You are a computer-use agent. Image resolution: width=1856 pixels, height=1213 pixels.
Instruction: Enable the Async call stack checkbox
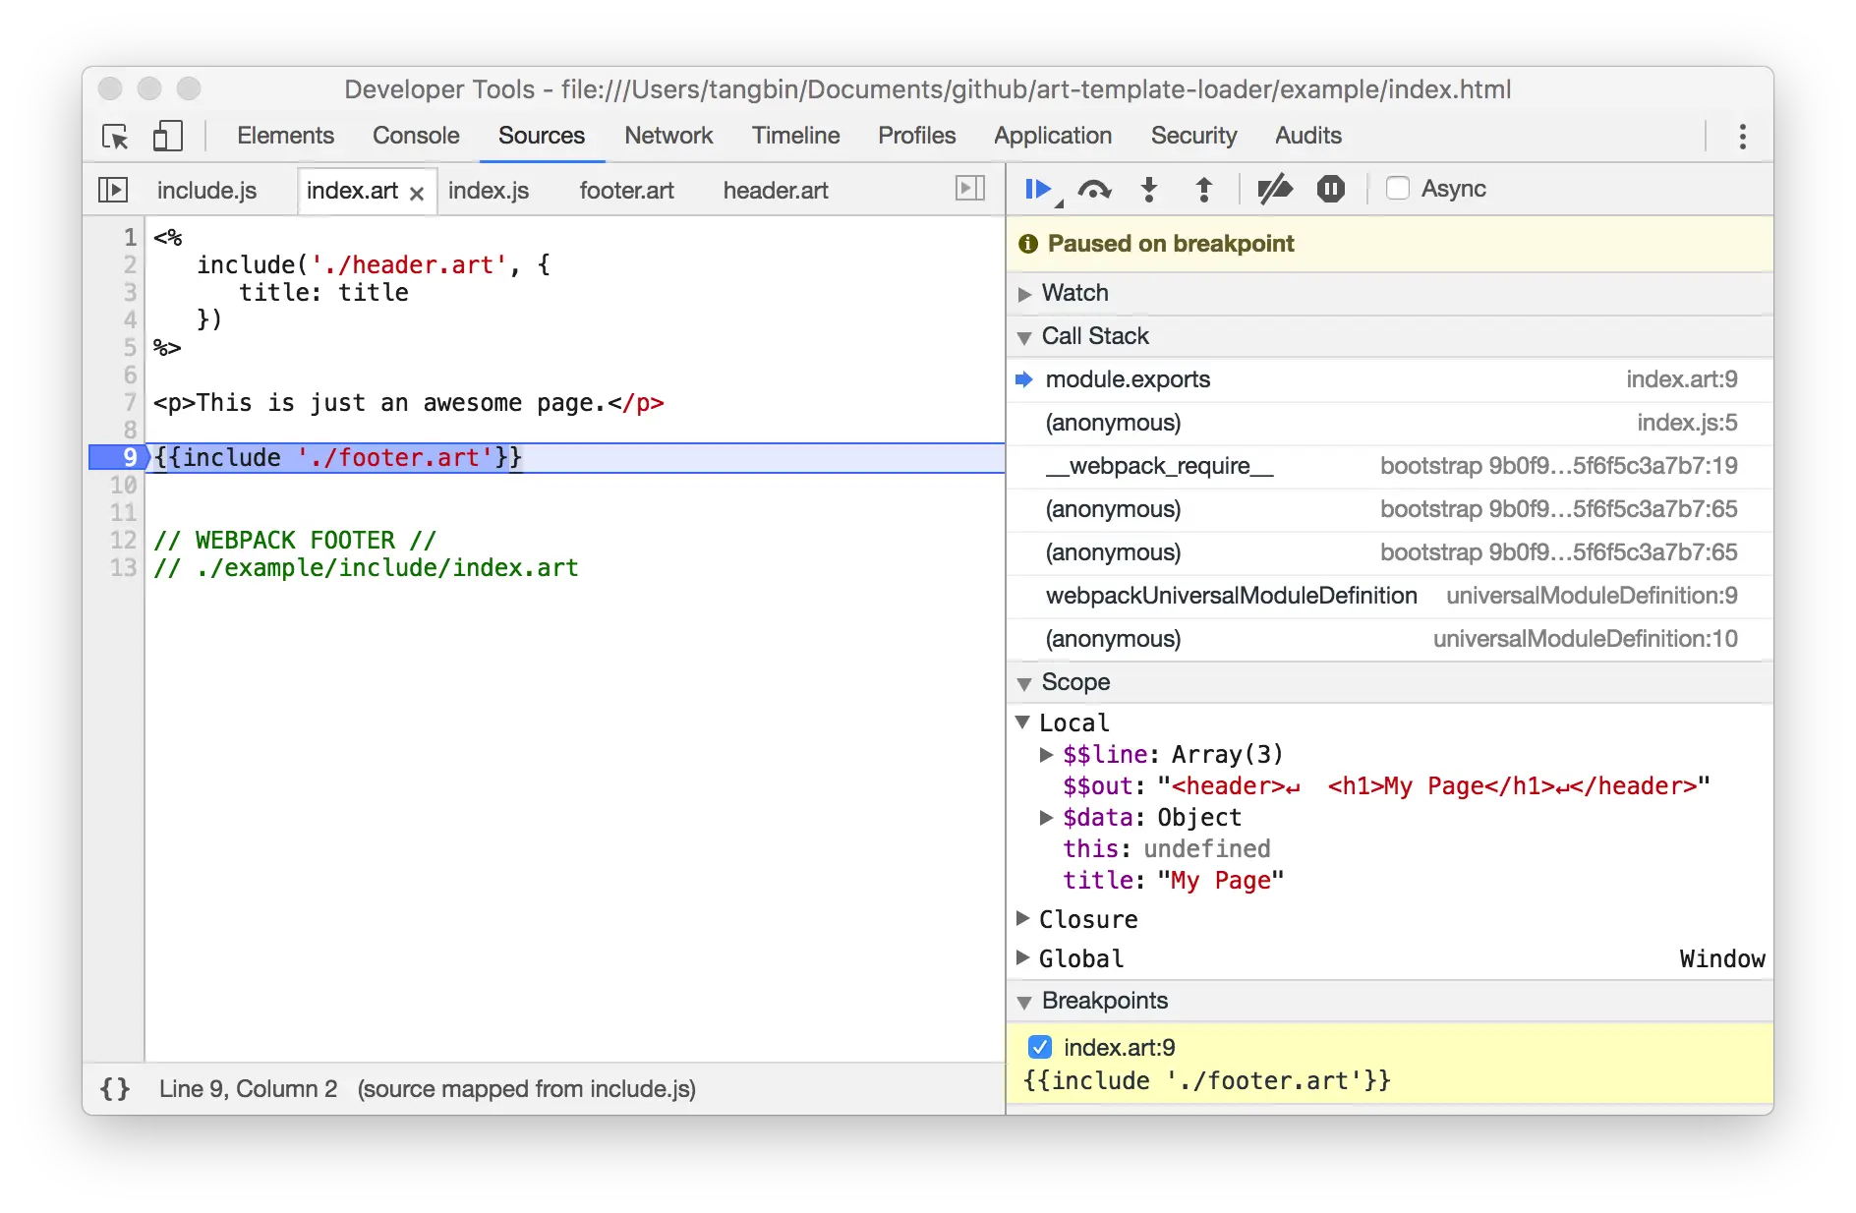coord(1398,189)
